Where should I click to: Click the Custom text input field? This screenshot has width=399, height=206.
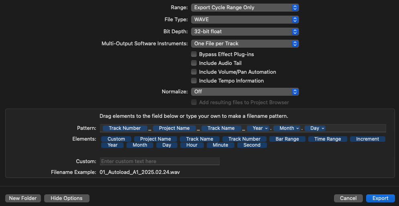pyautogui.click(x=159, y=161)
